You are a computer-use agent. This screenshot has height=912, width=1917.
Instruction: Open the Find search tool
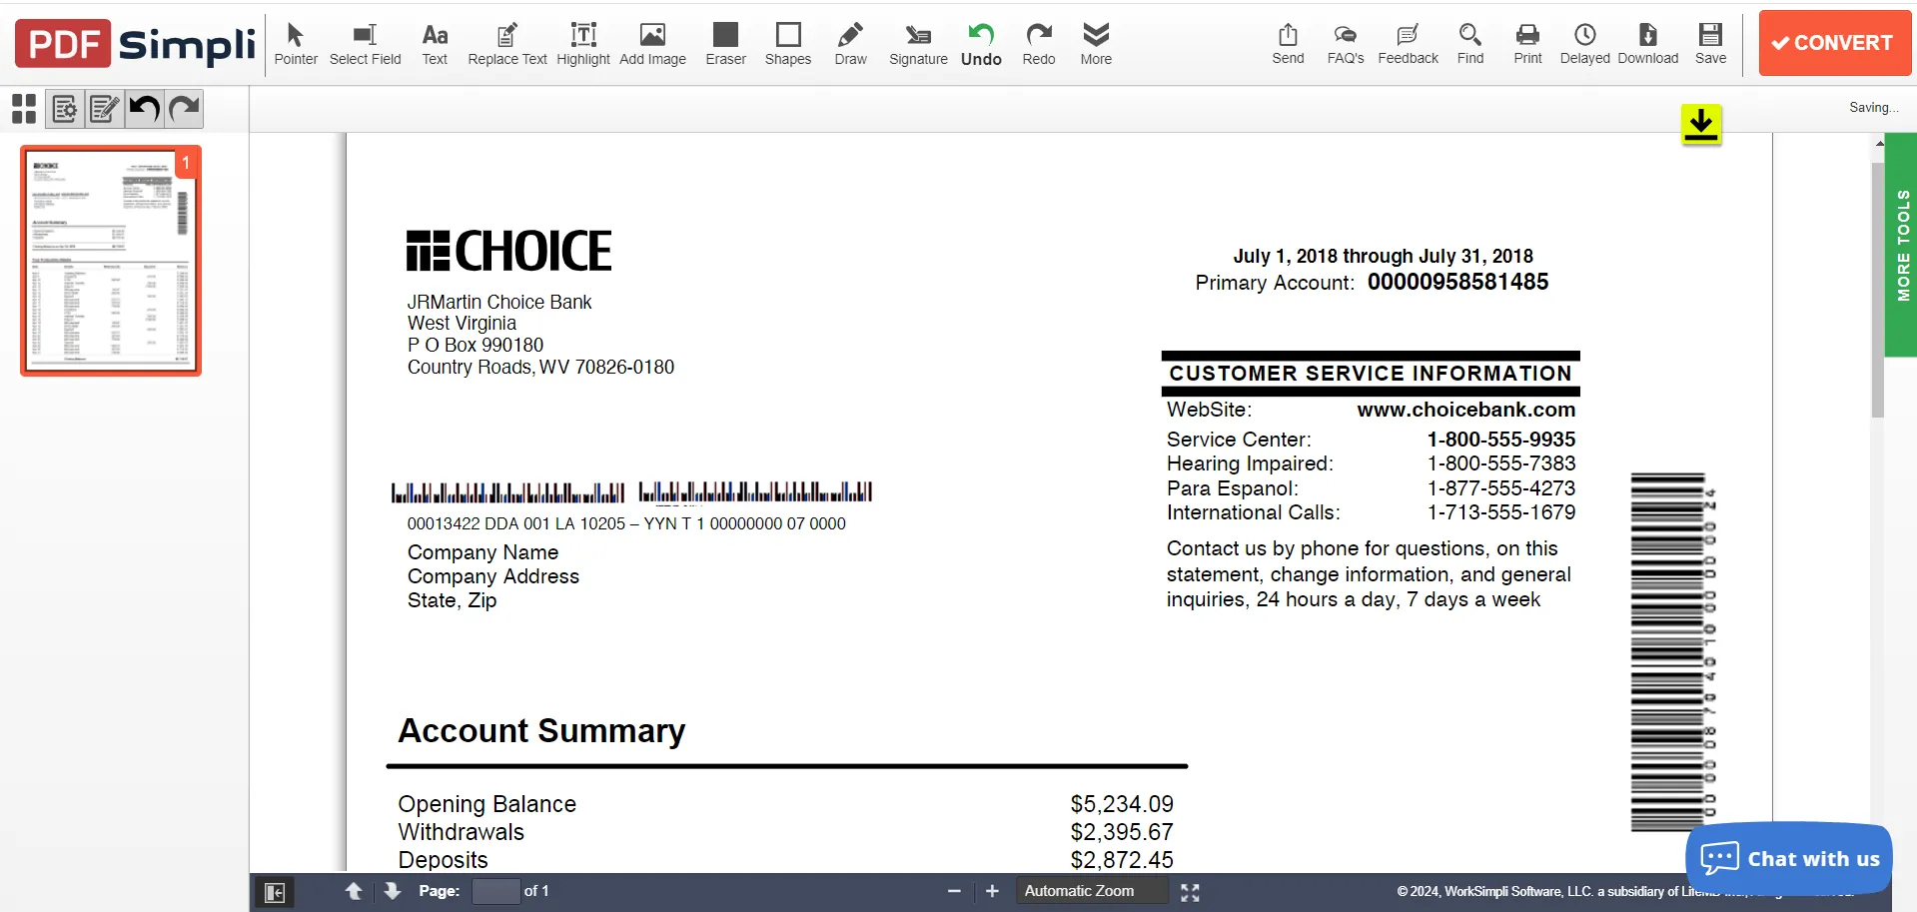[1469, 44]
